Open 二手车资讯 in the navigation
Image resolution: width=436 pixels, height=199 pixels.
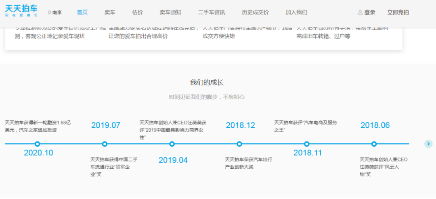coord(212,12)
